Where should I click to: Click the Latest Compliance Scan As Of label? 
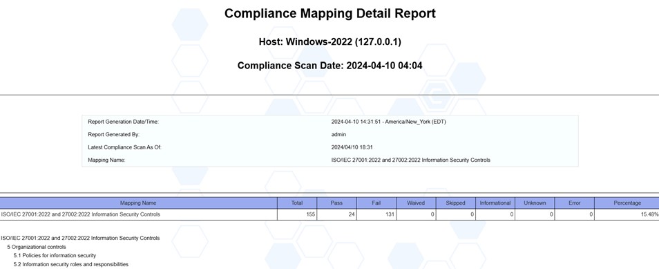[124, 147]
